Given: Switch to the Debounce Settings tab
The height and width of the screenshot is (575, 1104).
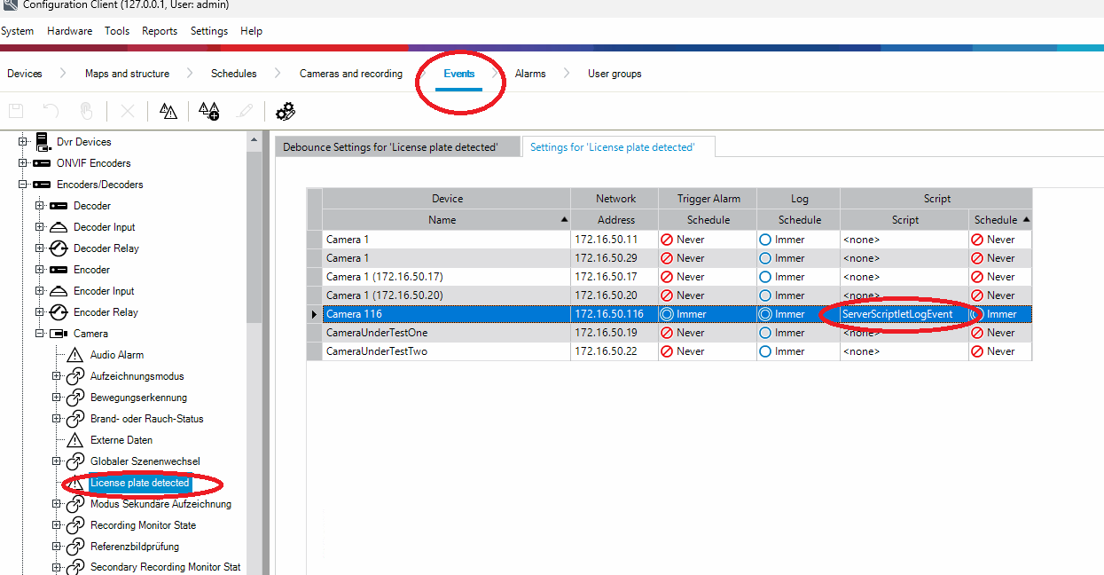Looking at the screenshot, I should [x=396, y=147].
